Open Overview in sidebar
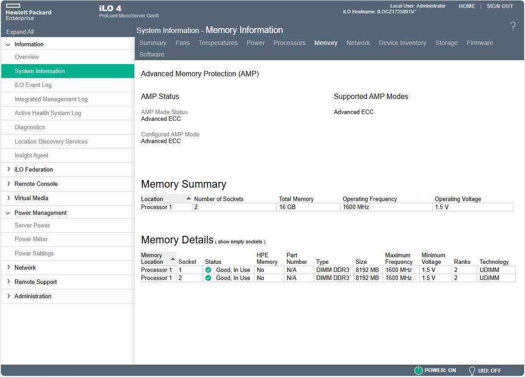 [27, 57]
